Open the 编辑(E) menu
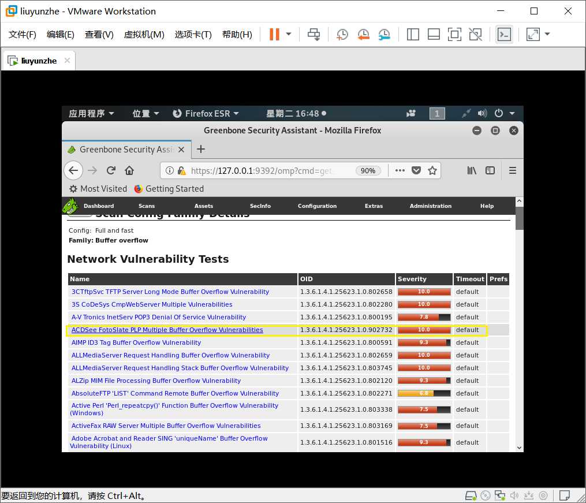Image resolution: width=586 pixels, height=503 pixels. [x=61, y=35]
